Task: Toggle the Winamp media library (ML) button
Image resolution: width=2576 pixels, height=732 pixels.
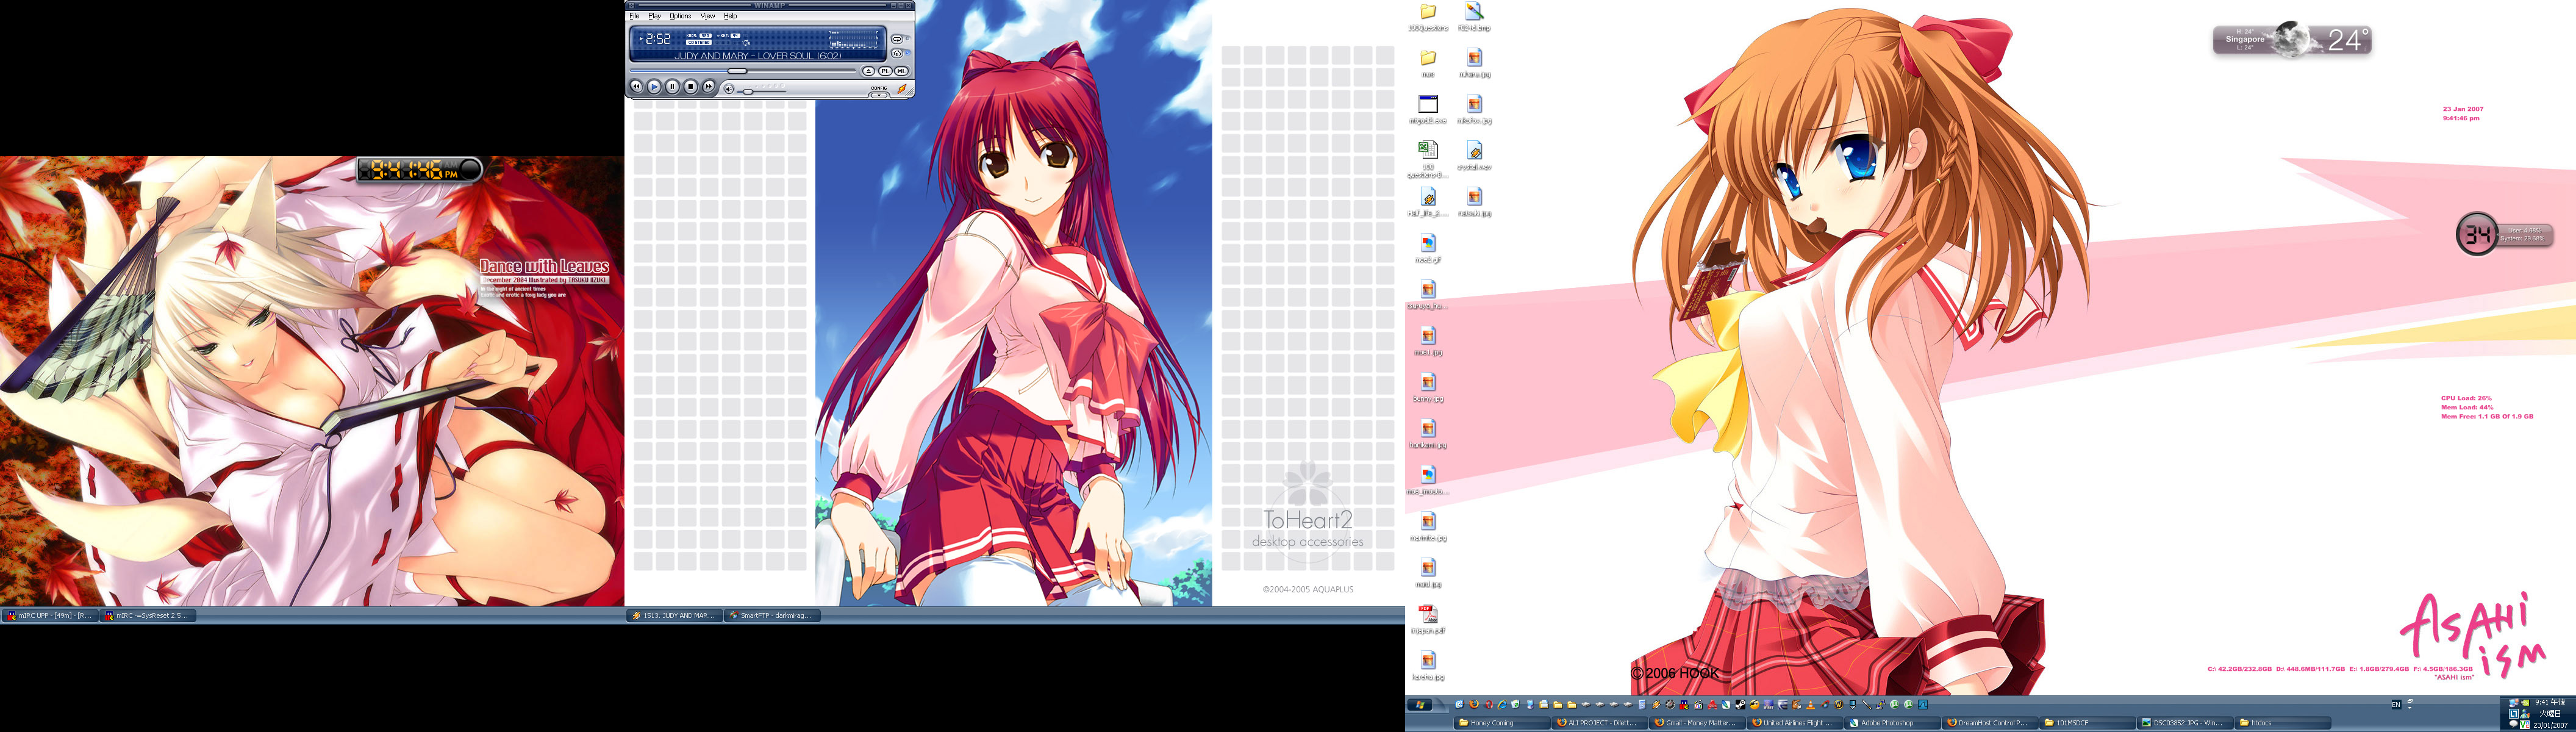Action: tap(901, 71)
